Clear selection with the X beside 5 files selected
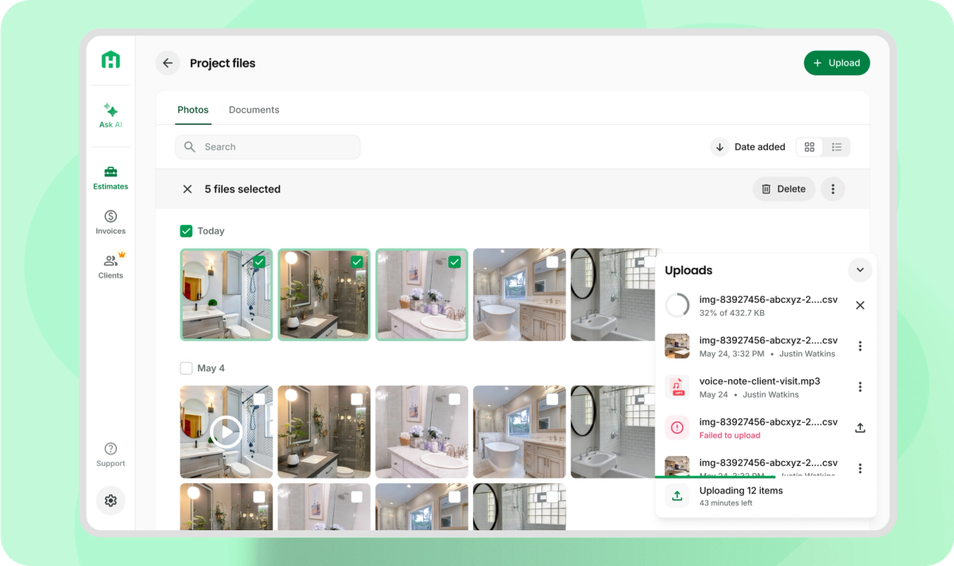Image resolution: width=954 pixels, height=566 pixels. (x=188, y=189)
